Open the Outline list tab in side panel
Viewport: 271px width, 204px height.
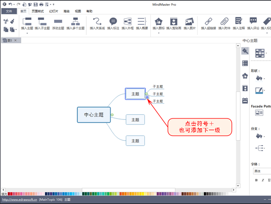245,63
